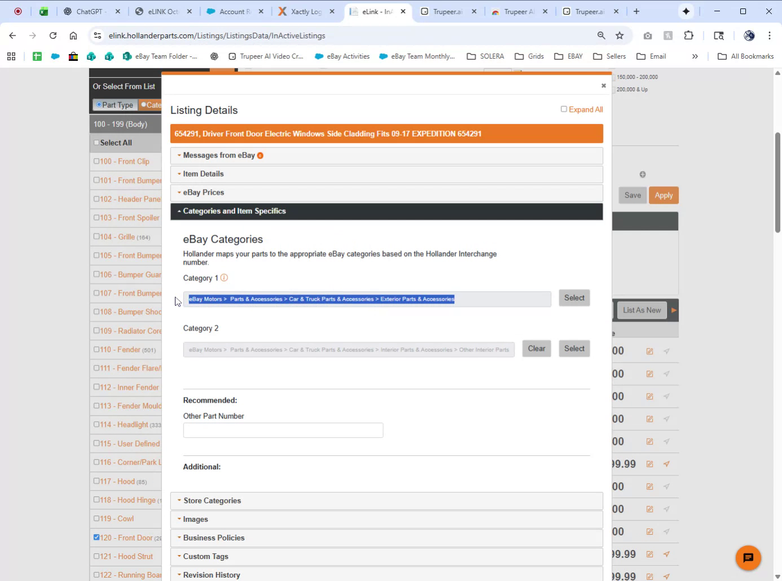Click the info icon next to Category 1
Image resolution: width=782 pixels, height=581 pixels.
click(x=224, y=278)
